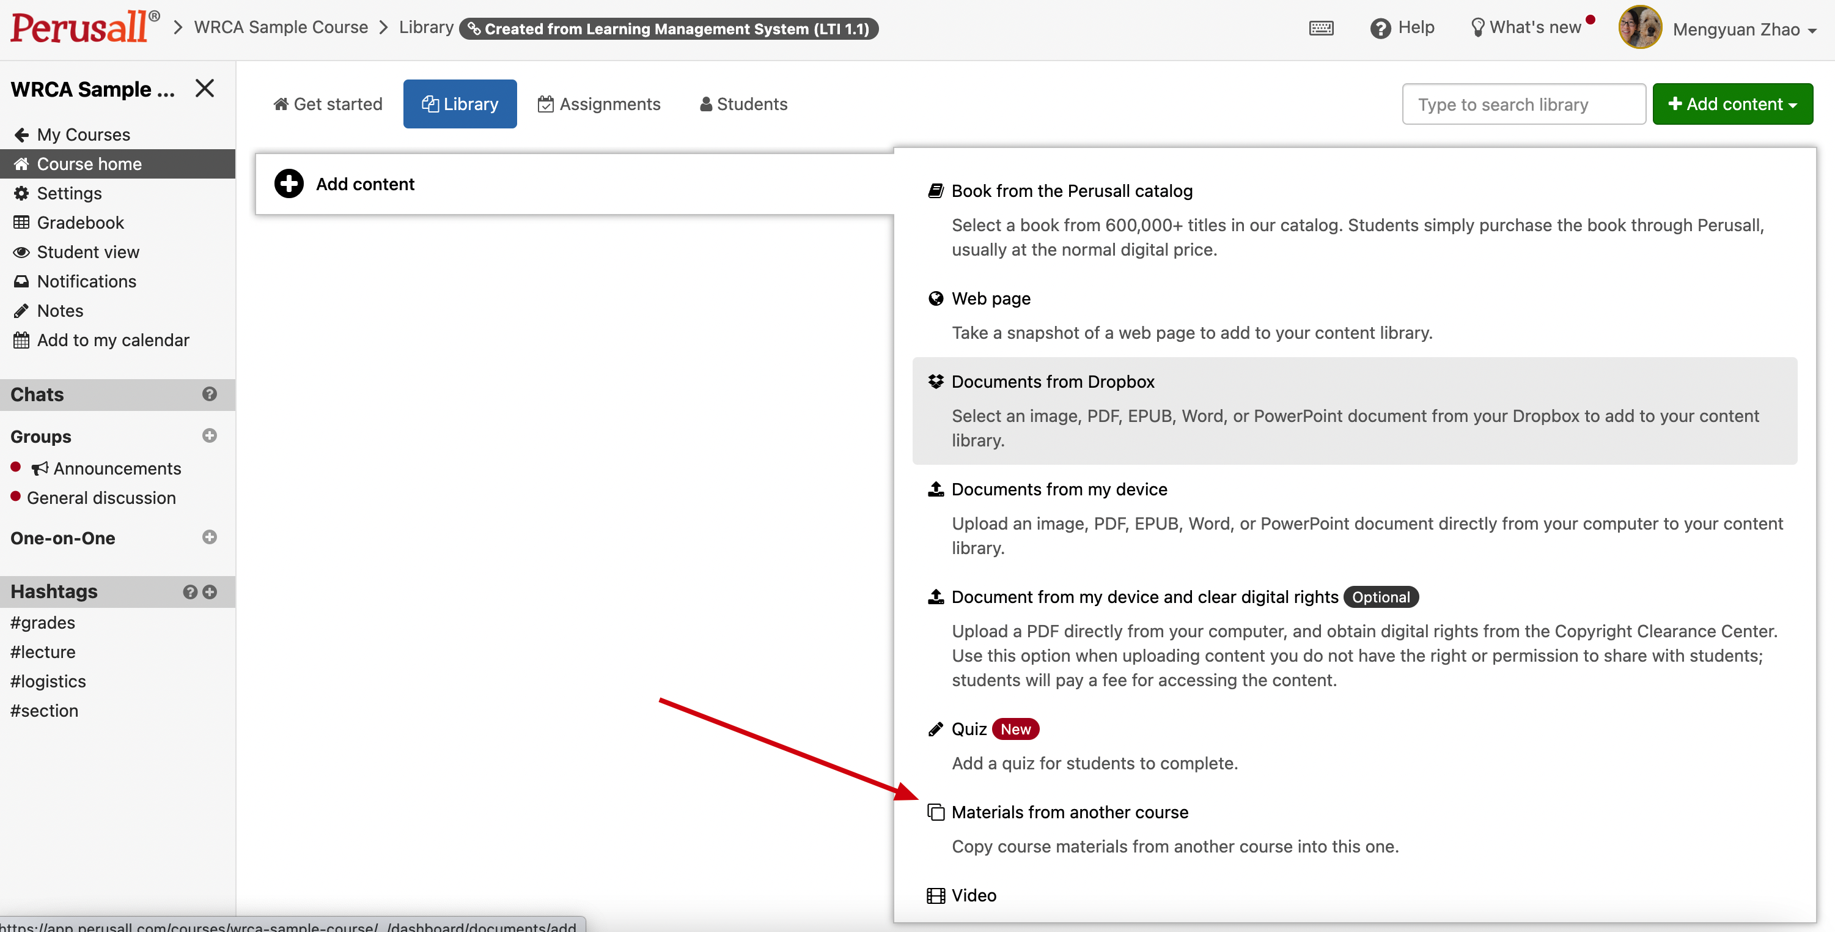Click the Optional badge

pyautogui.click(x=1380, y=597)
